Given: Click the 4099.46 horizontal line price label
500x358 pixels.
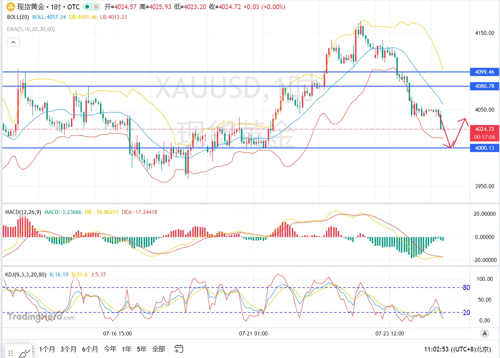Looking at the screenshot, I should pyautogui.click(x=484, y=72).
